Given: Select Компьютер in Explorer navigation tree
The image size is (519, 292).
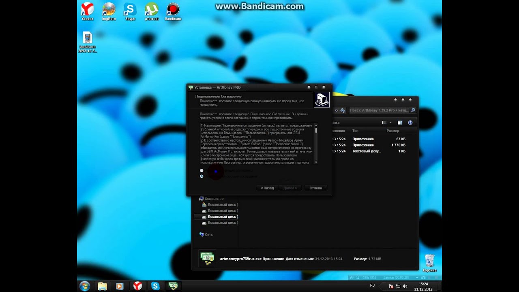Looking at the screenshot, I should coord(214,199).
